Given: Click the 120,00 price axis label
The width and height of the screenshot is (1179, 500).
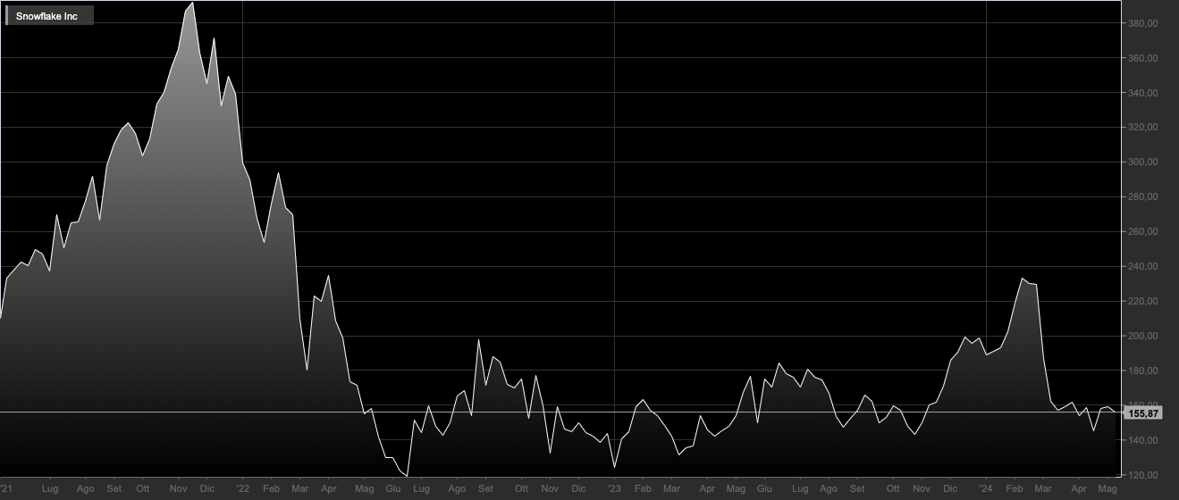Looking at the screenshot, I should pyautogui.click(x=1145, y=475).
